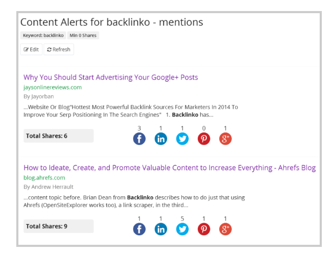Open 'How to Ideate, Create, and Promote' link
The image size is (336, 259).
point(169,168)
